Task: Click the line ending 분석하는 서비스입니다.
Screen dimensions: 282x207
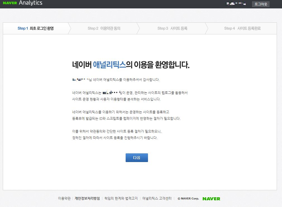Action: [x=116, y=99]
